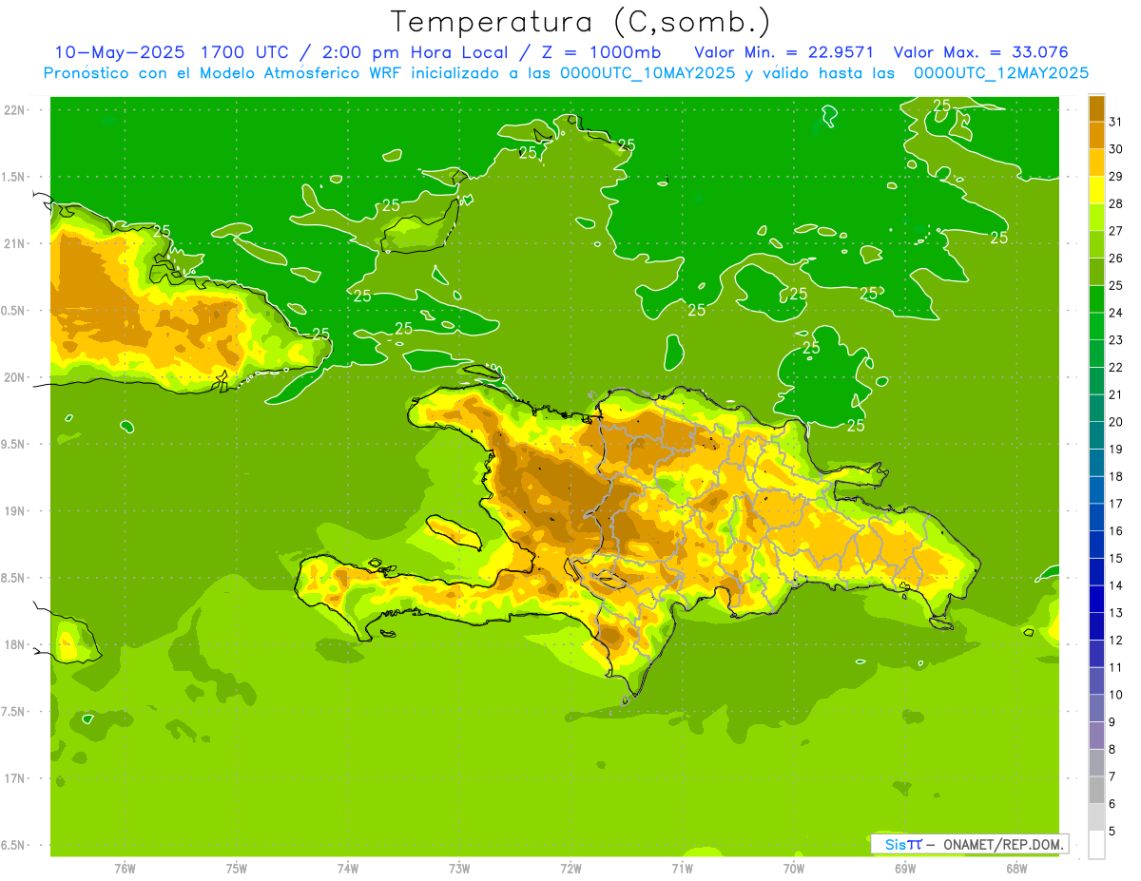This screenshot has height=881, width=1141.
Task: Click the 72W longitude axis label
Action: tap(570, 869)
